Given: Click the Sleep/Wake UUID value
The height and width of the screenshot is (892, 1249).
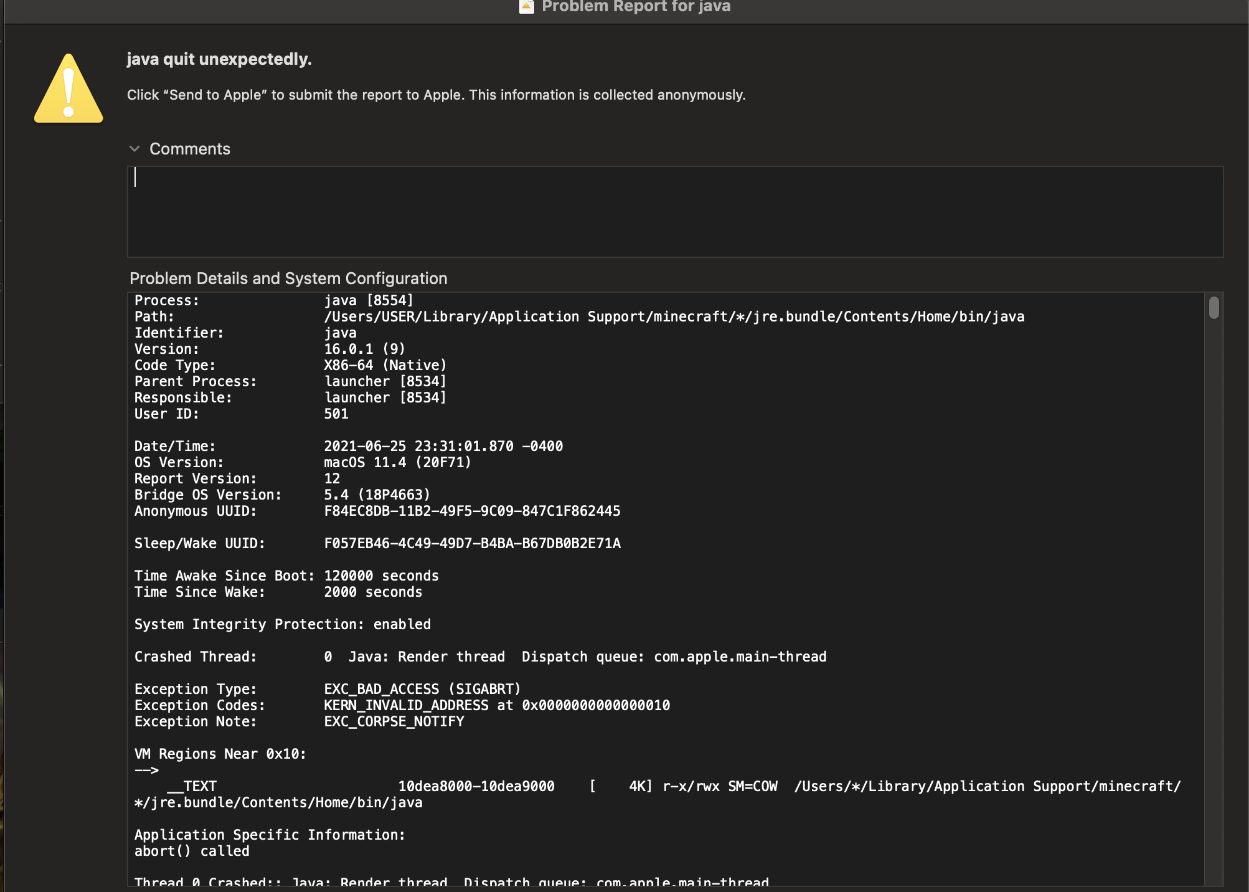Looking at the screenshot, I should pyautogui.click(x=472, y=543).
